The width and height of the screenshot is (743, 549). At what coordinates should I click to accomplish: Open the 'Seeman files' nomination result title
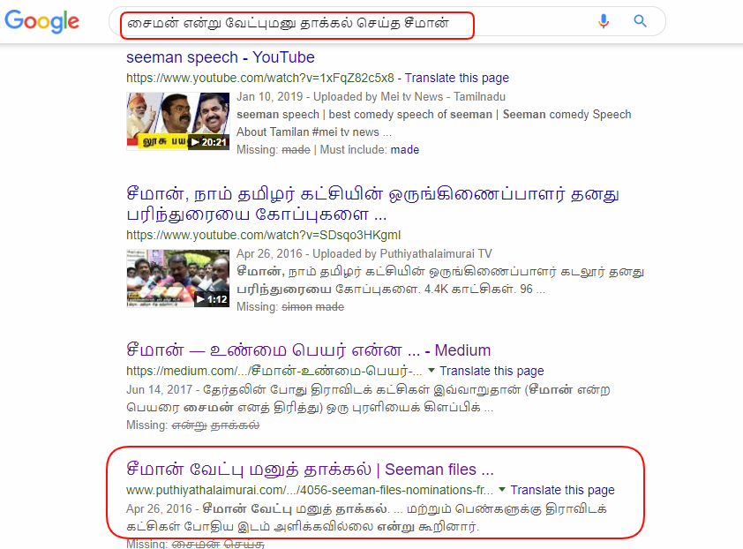[310, 470]
